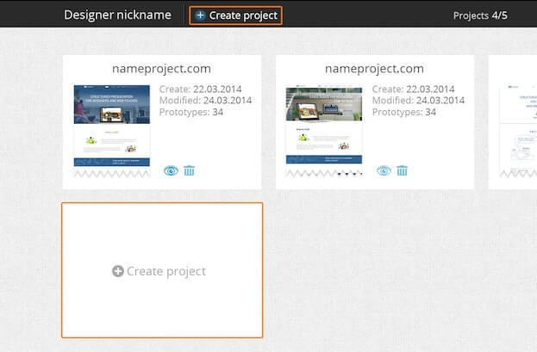Open the first project's website thumbnail
The width and height of the screenshot is (537, 352).
click(x=112, y=131)
